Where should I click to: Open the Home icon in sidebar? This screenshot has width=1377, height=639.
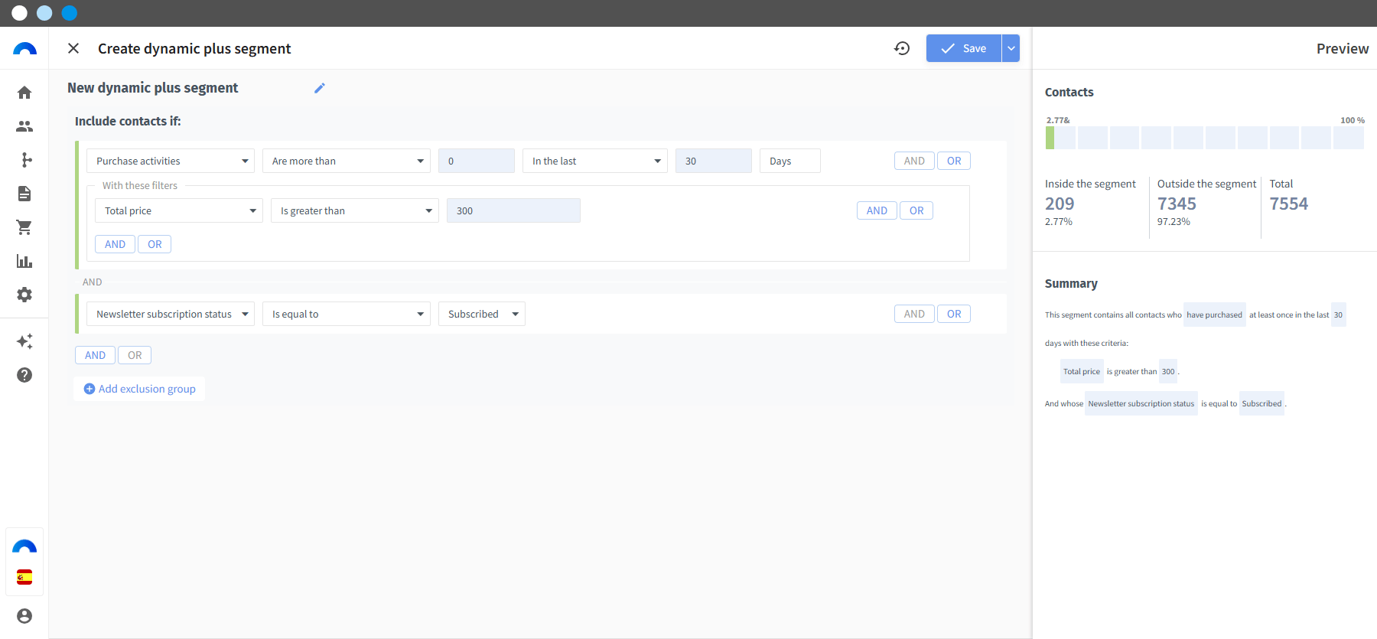24,93
